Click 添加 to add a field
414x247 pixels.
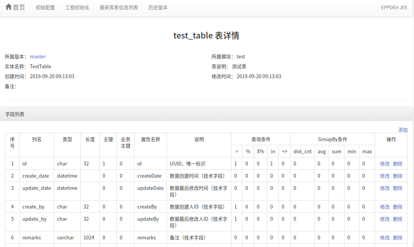tap(403, 130)
